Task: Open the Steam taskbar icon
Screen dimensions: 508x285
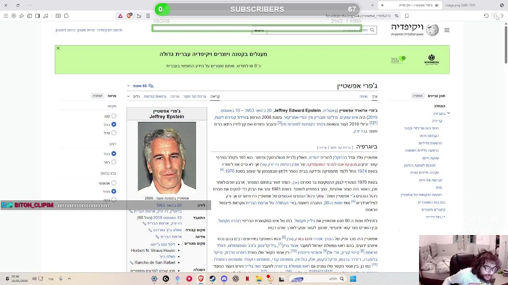Action: pyautogui.click(x=212, y=279)
